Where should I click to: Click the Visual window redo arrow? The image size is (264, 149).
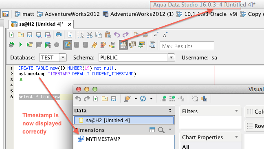(87, 99)
